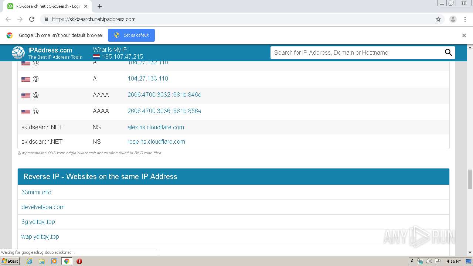473x266 pixels.
Task: Click the padlock site info icon
Action: point(46,19)
